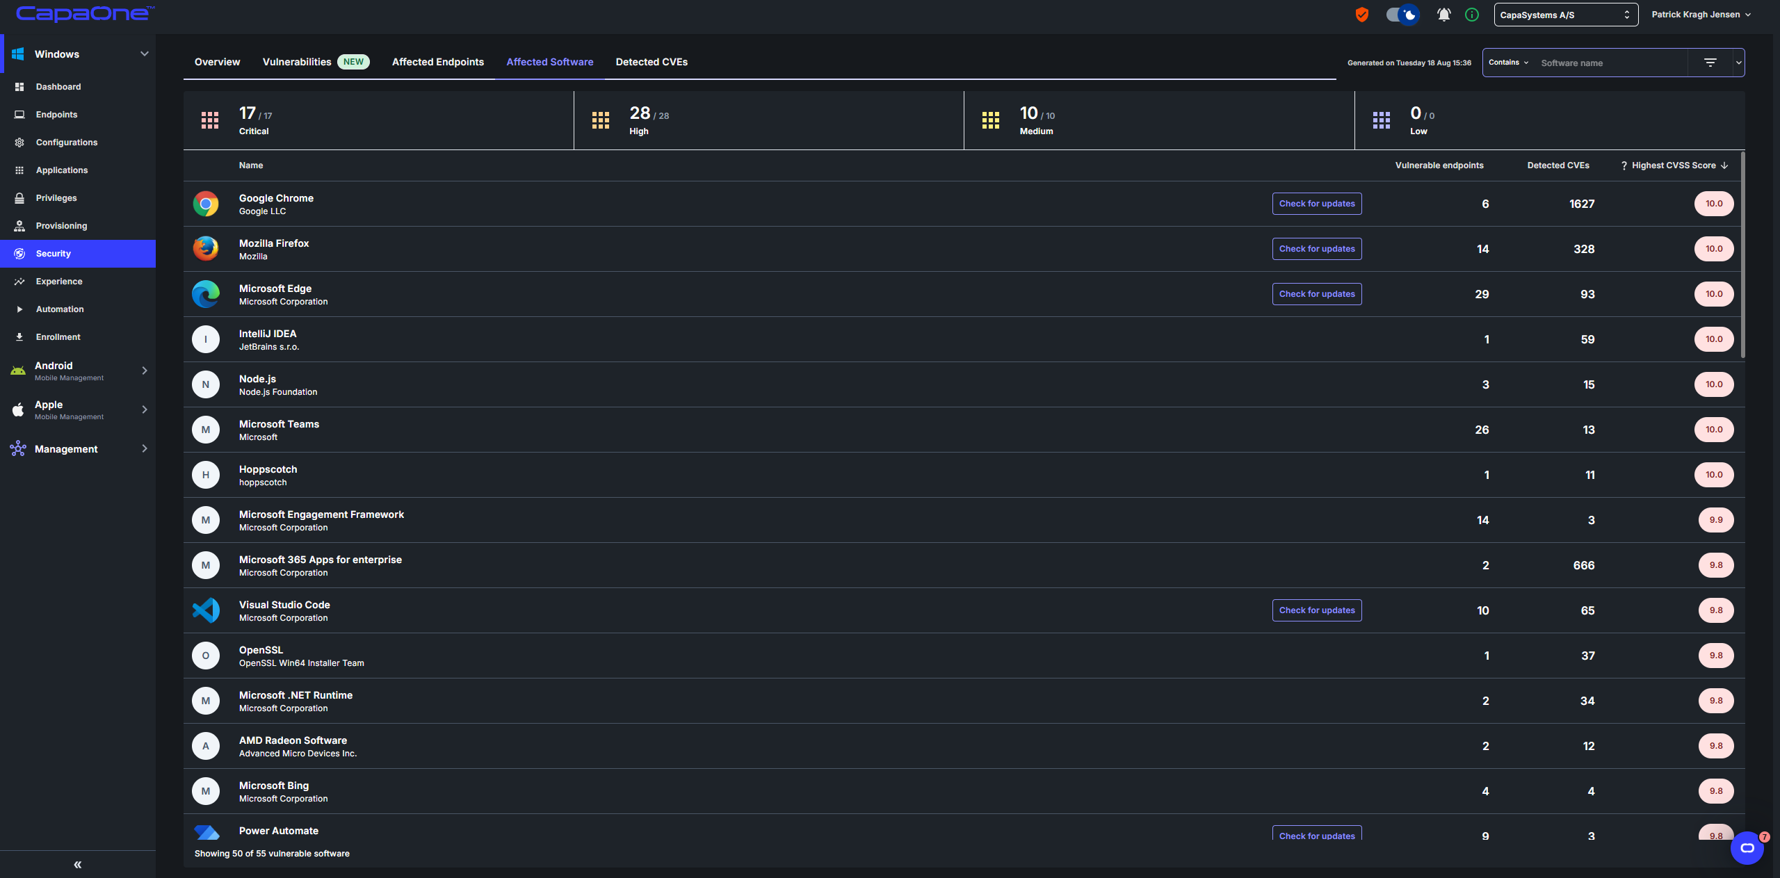
Task: Click the 9.8 score badge for AMD Radeon
Action: 1716,746
